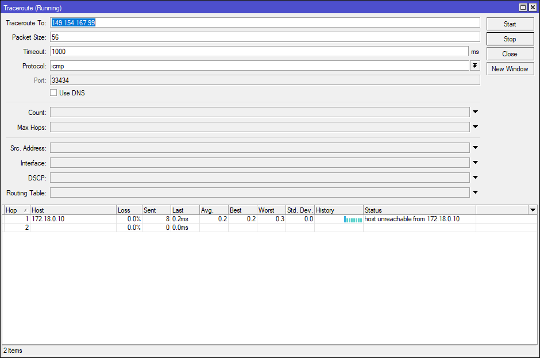
Task: Select the hop 2 row number
Action: [x=27, y=228]
